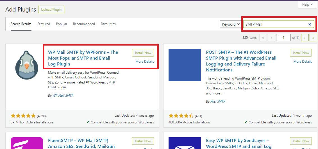Viewport: 318px width, 149px height.
Task: Click the FluentSMTP magenta plugin icon
Action: (x=26, y=143)
